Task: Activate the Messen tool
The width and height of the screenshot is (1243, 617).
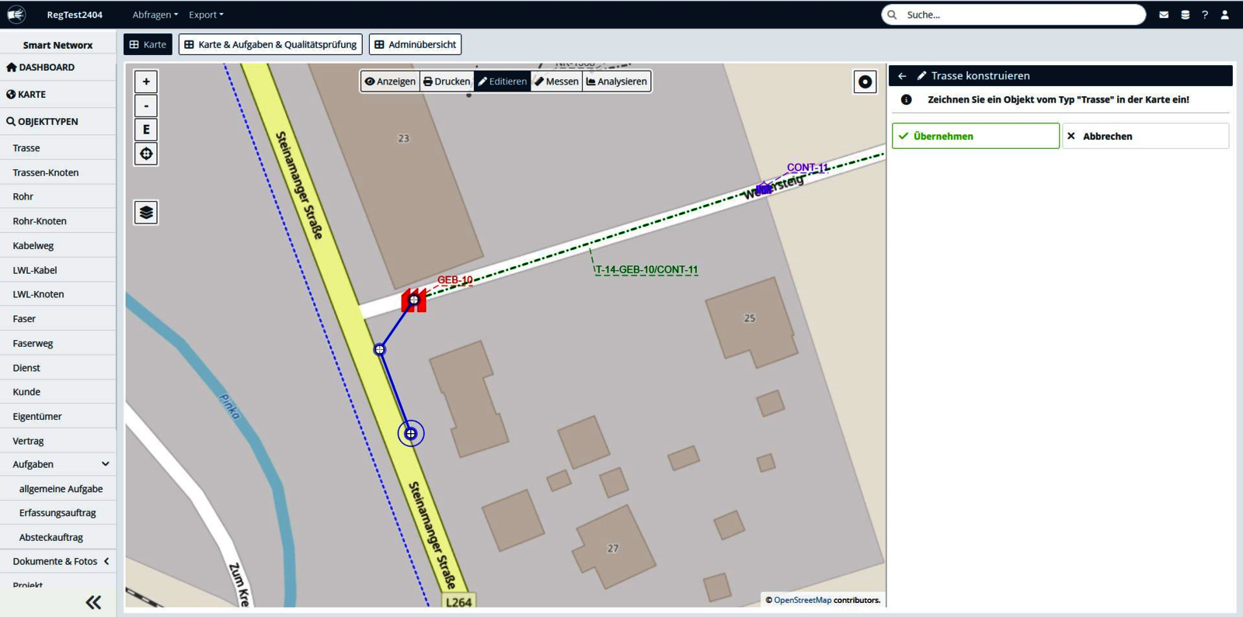Action: tap(556, 81)
